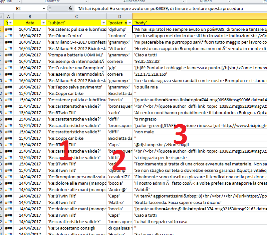This screenshot has height=235, width=267.
Task: Select the body cell 'tu hai il negozio sotto casa'
Action: pos(200,222)
